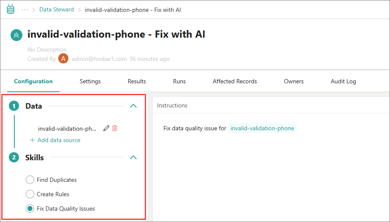Delete the invalid-validation-phone data source

[x=115, y=128]
